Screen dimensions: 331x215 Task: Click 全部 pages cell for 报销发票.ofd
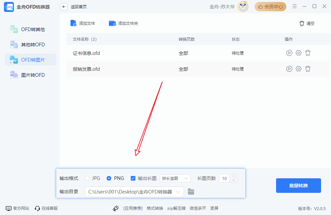pyautogui.click(x=183, y=69)
